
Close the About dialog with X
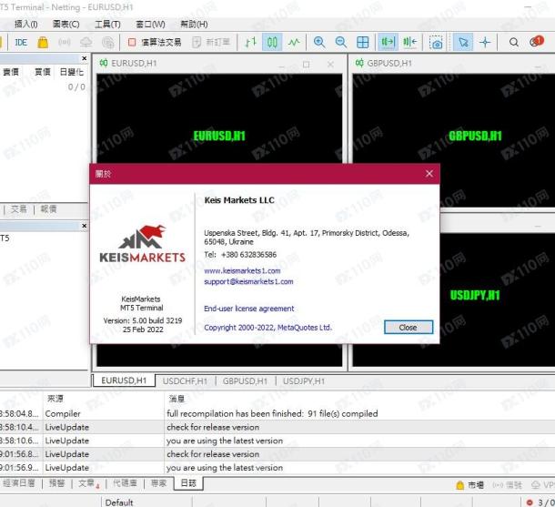[x=429, y=174]
